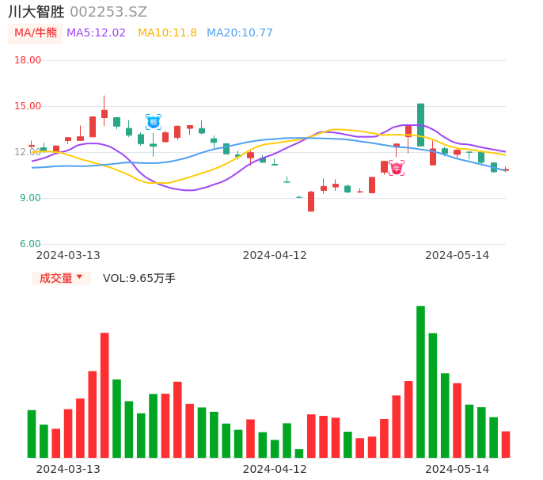Select the tallest red volume bar
The image size is (543, 480).
click(104, 394)
